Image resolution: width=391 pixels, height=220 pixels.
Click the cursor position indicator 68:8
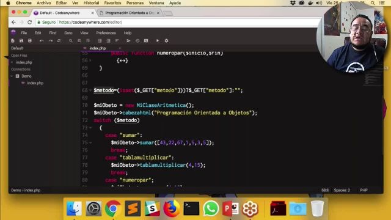tap(325, 190)
